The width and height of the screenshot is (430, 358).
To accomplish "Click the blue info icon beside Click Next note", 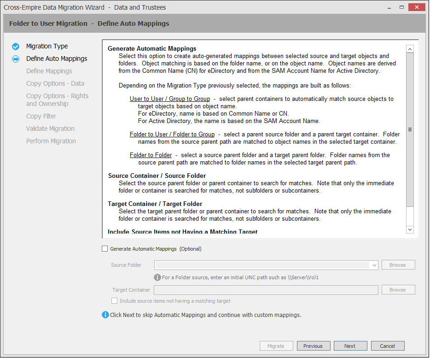I will [105, 315].
